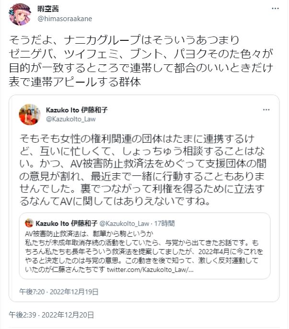Click the quoted tweet timestamp '午後7:20 · 2022年12月19日'

(x=59, y=291)
